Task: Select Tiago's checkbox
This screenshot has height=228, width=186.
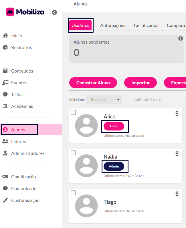Action: [x=73, y=193]
